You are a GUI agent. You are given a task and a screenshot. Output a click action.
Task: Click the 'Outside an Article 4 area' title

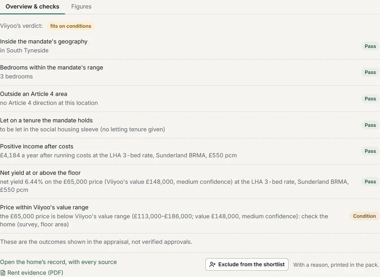pos(34,94)
